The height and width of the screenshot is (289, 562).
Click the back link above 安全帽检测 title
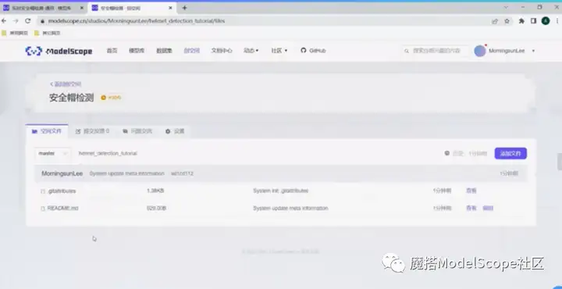click(66, 84)
